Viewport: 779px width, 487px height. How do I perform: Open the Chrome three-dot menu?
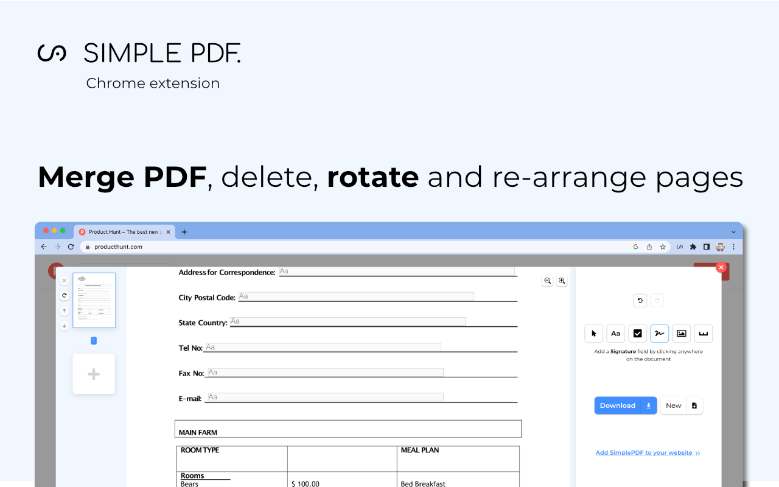click(733, 247)
